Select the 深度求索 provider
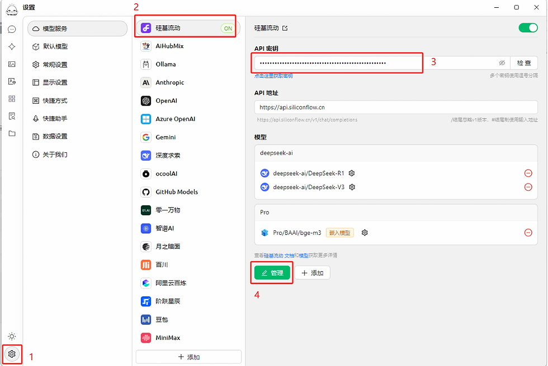The height and width of the screenshot is (366, 548). point(188,156)
